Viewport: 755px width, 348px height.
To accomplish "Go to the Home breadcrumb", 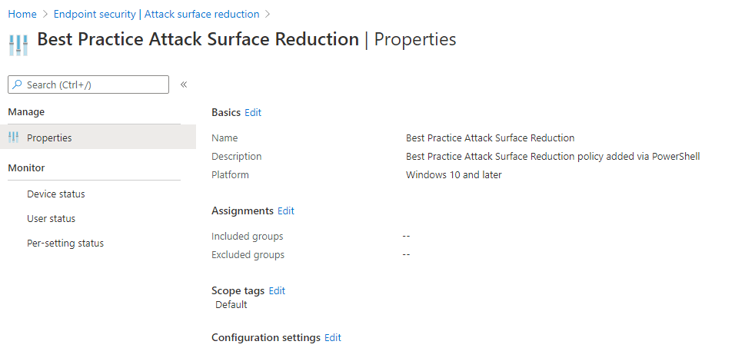I will point(22,14).
